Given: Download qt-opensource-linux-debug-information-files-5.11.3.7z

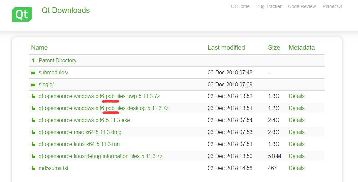Looking at the screenshot, I should [x=100, y=156].
